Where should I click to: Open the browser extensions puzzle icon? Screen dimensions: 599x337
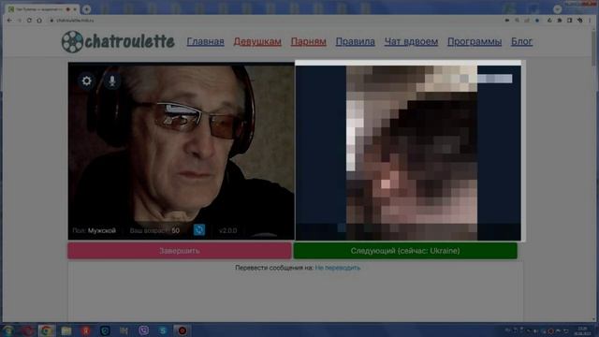point(560,21)
